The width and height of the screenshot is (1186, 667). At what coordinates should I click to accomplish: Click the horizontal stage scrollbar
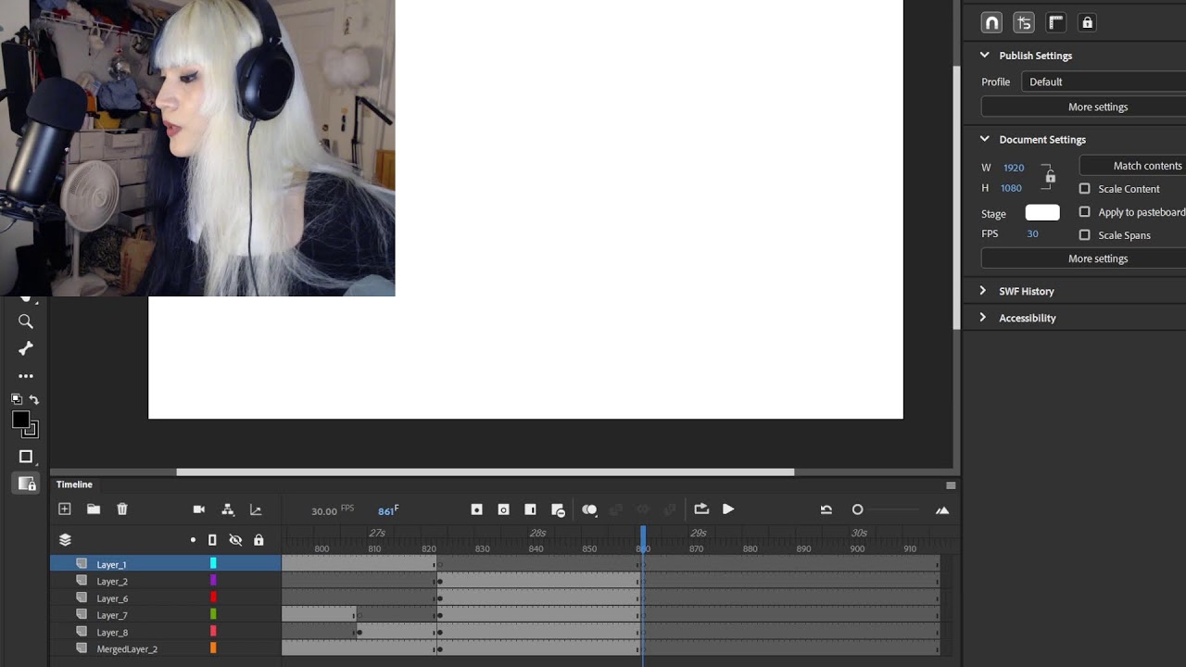pos(485,472)
